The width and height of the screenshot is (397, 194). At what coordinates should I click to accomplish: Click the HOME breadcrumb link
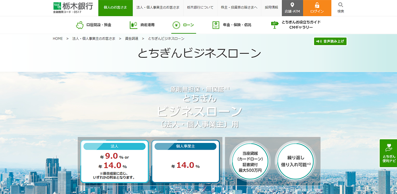point(58,38)
